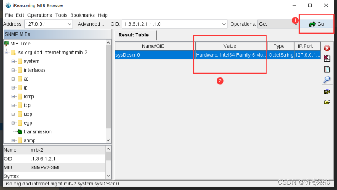The width and height of the screenshot is (337, 190).
Task: Click the OID input field
Action: pos(171,24)
